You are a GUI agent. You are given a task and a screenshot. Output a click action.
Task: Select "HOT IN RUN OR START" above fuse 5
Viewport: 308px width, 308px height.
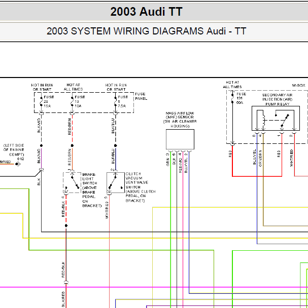116,87
